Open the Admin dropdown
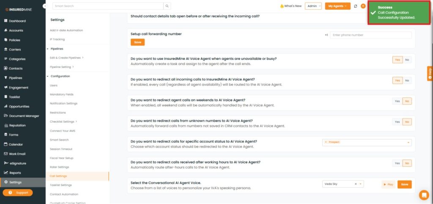The height and width of the screenshot is (204, 433). tap(313, 6)
